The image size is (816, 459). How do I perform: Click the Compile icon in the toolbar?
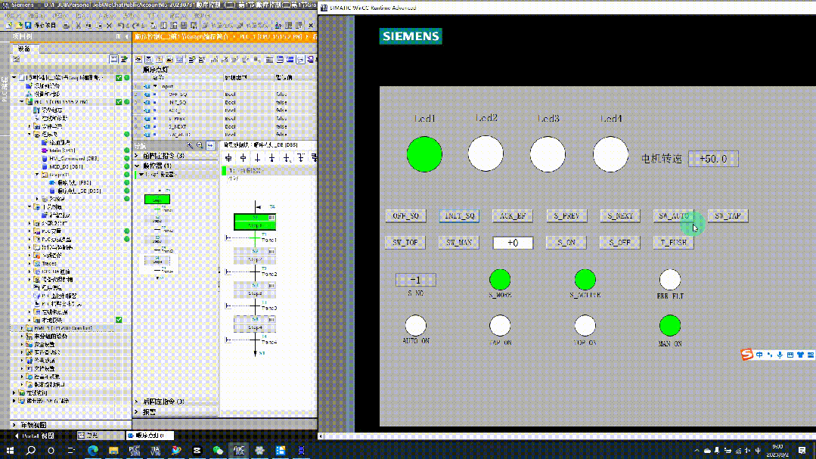pyautogui.click(x=153, y=25)
